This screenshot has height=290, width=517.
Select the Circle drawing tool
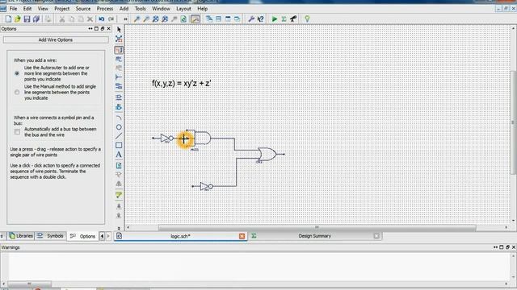[119, 127]
